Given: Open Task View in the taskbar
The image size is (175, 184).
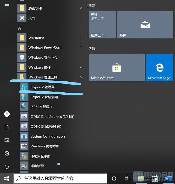Looking at the screenshot, I should tap(127, 179).
